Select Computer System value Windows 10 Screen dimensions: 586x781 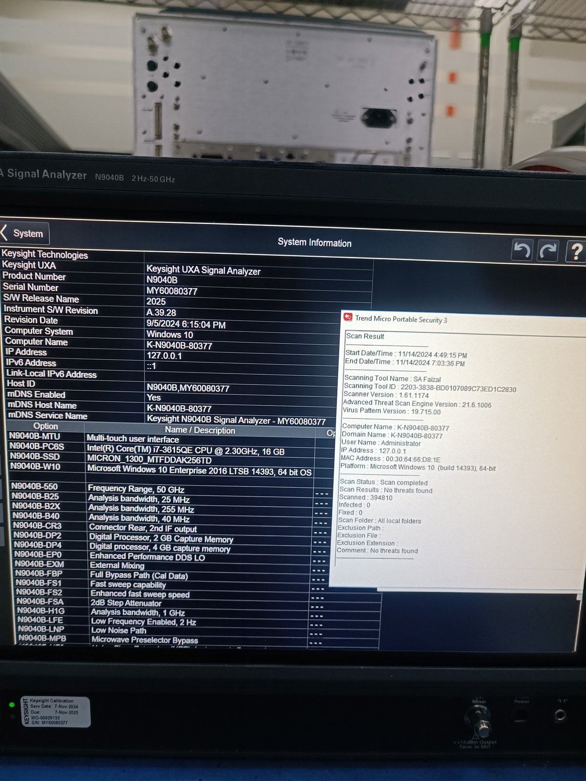point(170,334)
